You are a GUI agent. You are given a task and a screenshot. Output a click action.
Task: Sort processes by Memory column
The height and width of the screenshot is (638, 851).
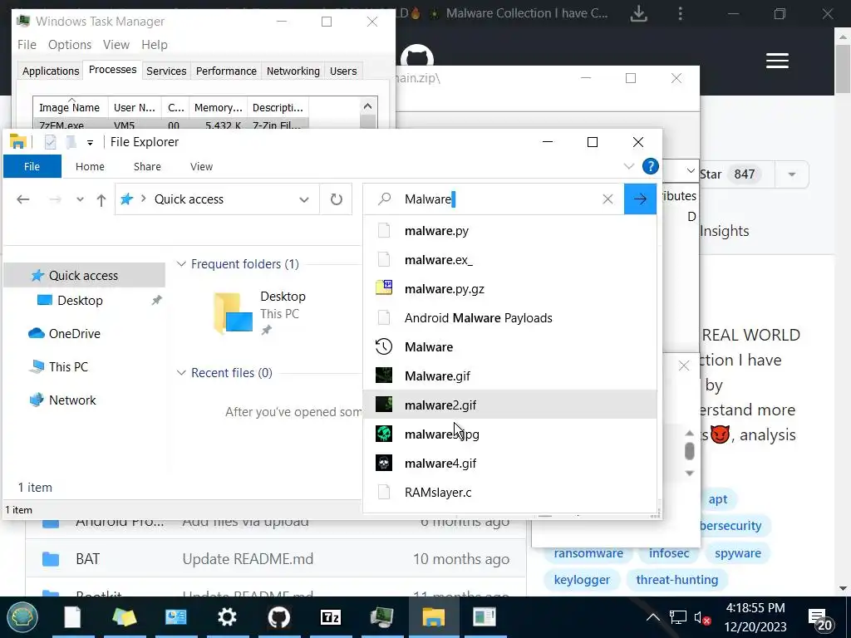pos(219,107)
